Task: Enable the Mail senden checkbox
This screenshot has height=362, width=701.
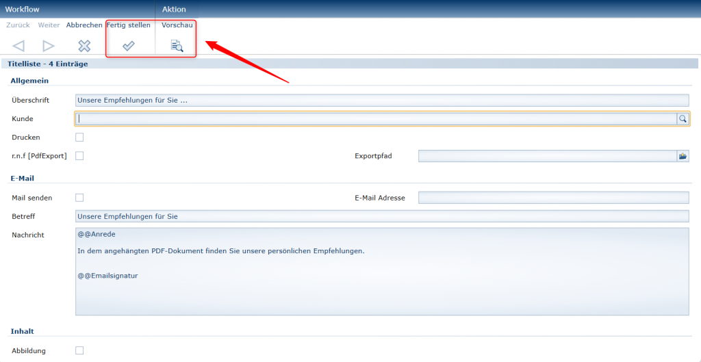Action: (x=79, y=198)
